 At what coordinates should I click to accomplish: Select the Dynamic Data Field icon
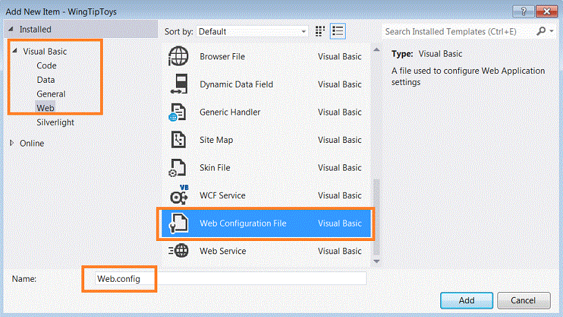coord(179,84)
